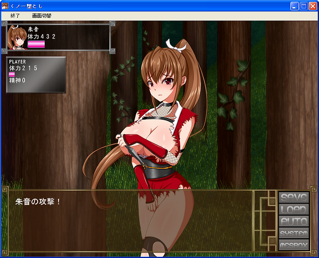Minimize the game window
Screen dimensions: 319x258
pyautogui.click(x=294, y=6)
